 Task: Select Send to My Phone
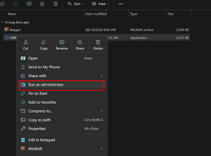(x=44, y=67)
